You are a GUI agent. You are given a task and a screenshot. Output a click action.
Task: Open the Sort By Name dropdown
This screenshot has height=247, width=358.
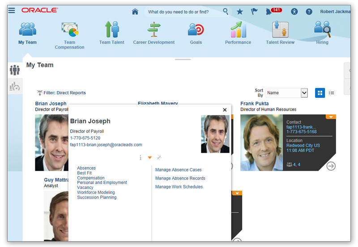tap(286, 93)
